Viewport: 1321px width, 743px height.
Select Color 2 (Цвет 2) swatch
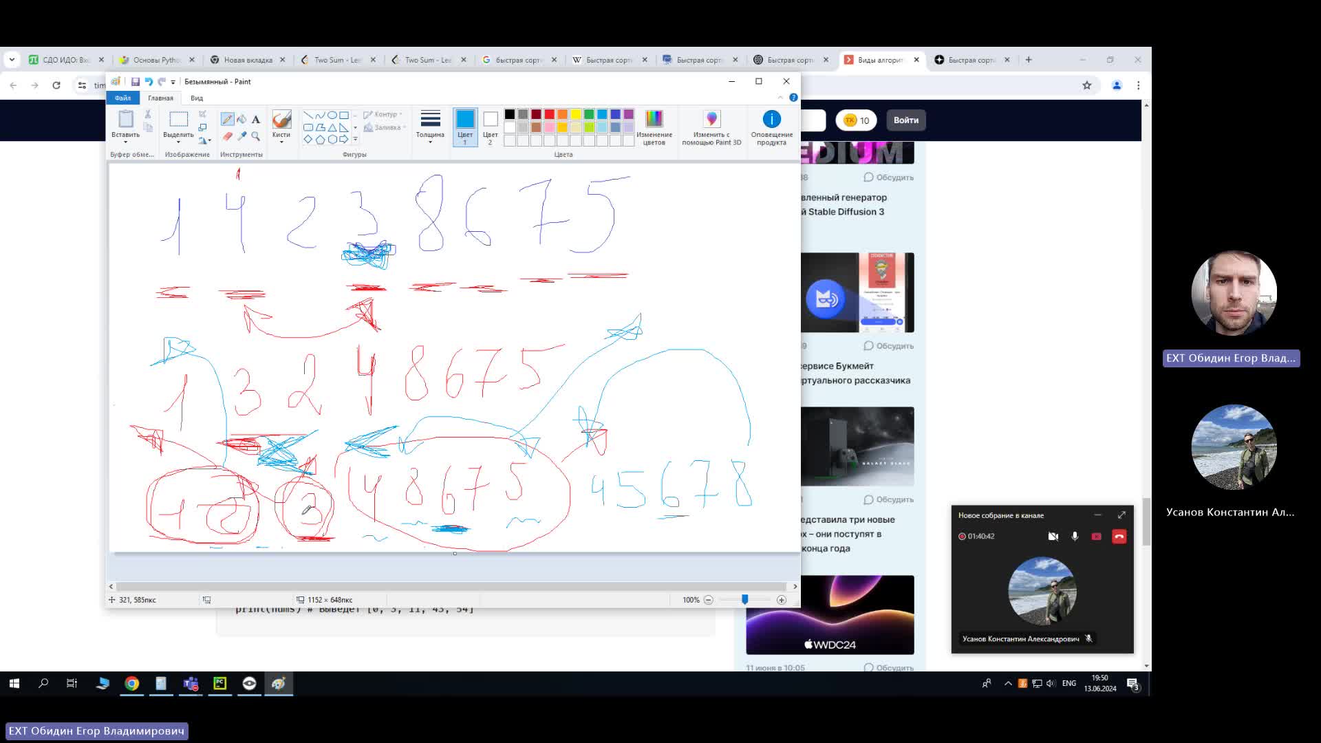(490, 127)
